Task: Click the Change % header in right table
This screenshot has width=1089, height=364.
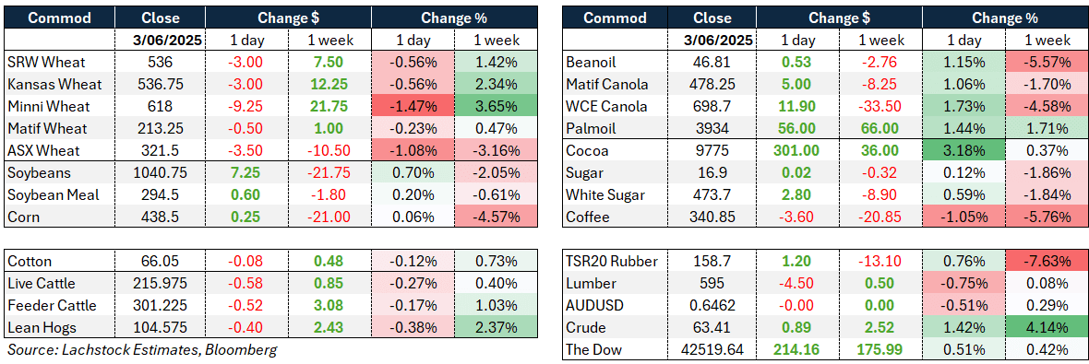Action: (x=1005, y=18)
